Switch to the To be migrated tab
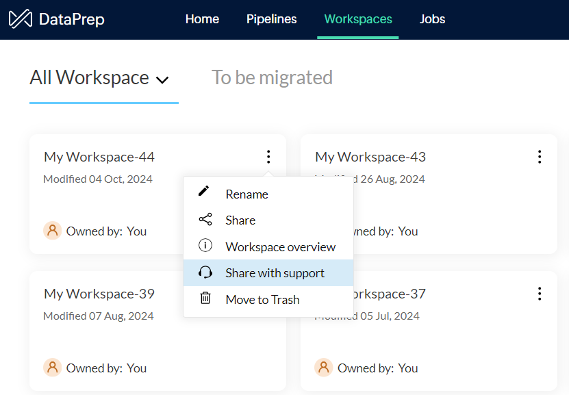This screenshot has height=395, width=569. (272, 78)
